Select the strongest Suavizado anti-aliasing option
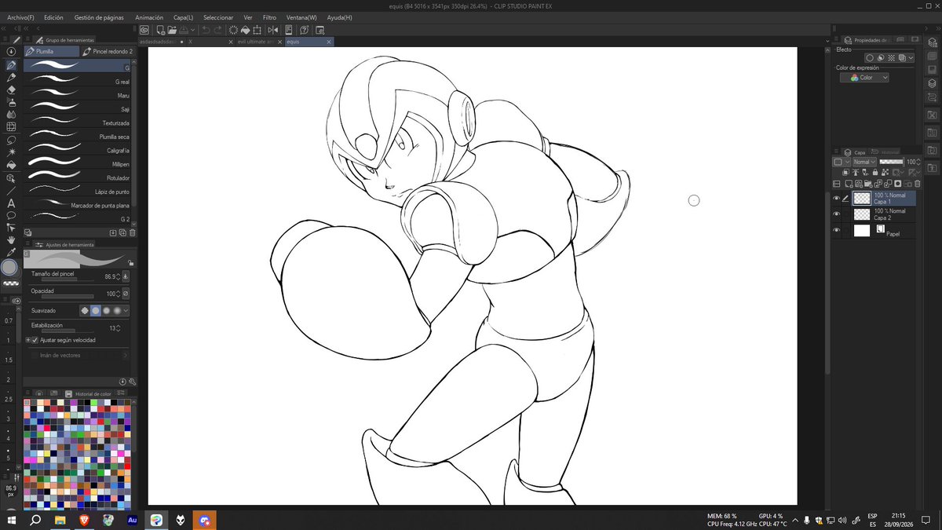 coord(117,310)
